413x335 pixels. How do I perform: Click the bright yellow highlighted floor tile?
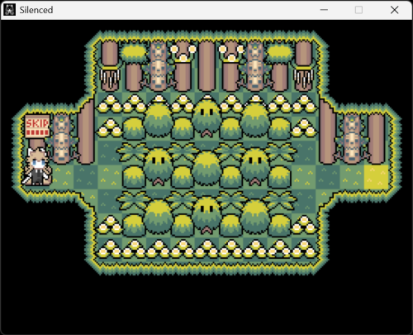point(376,177)
